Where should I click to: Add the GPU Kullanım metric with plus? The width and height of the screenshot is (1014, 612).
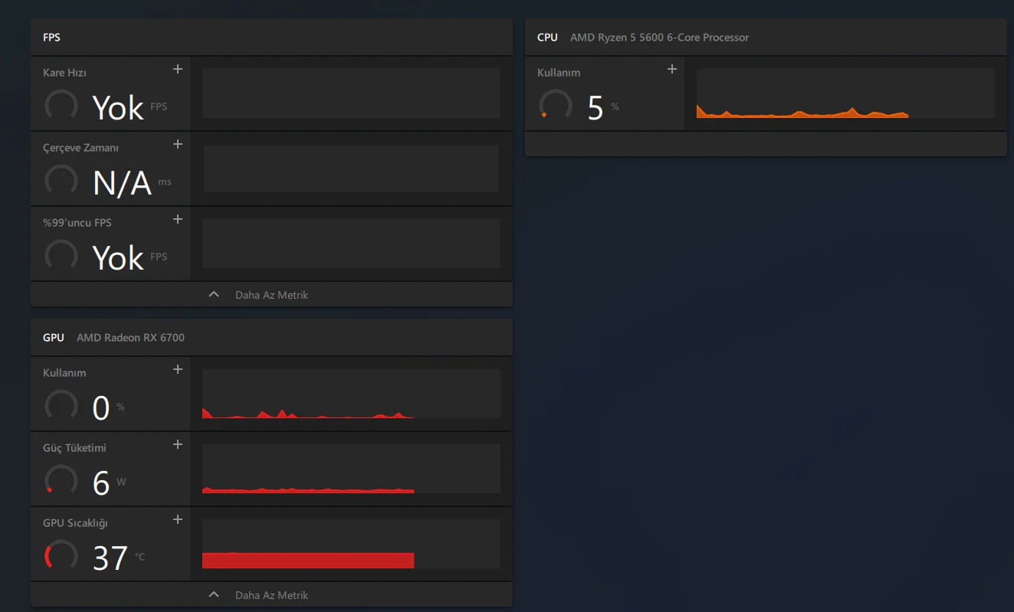pos(178,369)
